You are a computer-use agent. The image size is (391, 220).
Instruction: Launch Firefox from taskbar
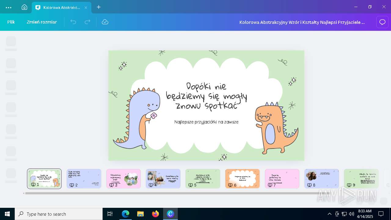(x=155, y=214)
